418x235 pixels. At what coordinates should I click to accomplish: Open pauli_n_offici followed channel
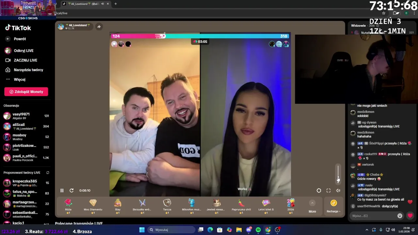(26, 158)
